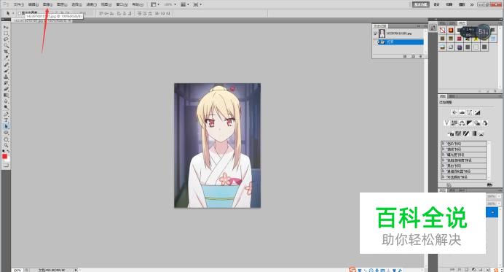Create new document from current history state
Image resolution: width=504 pixels, height=272 pixels.
coord(405,56)
